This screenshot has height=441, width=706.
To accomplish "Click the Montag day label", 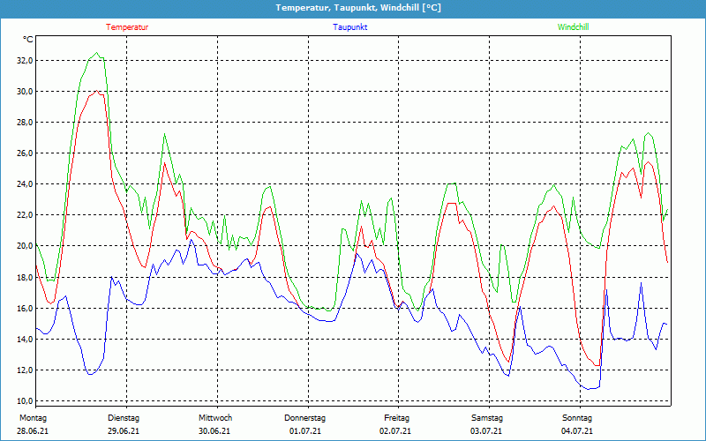I will tap(33, 418).
